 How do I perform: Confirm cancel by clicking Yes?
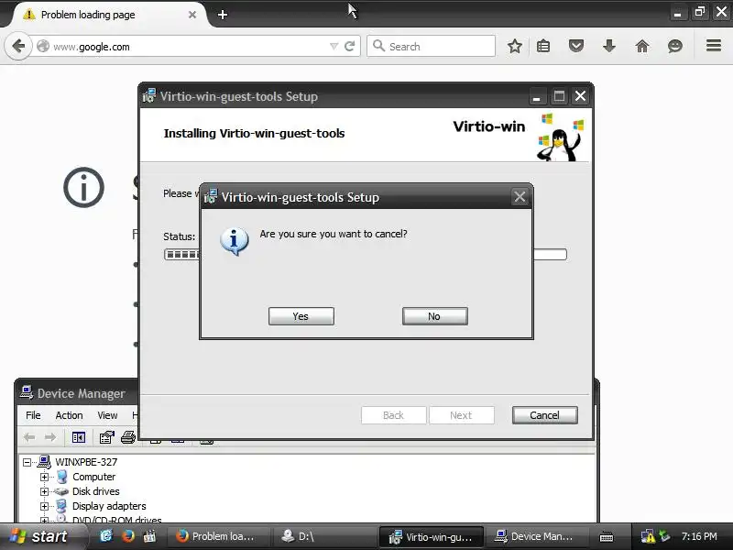coord(301,316)
